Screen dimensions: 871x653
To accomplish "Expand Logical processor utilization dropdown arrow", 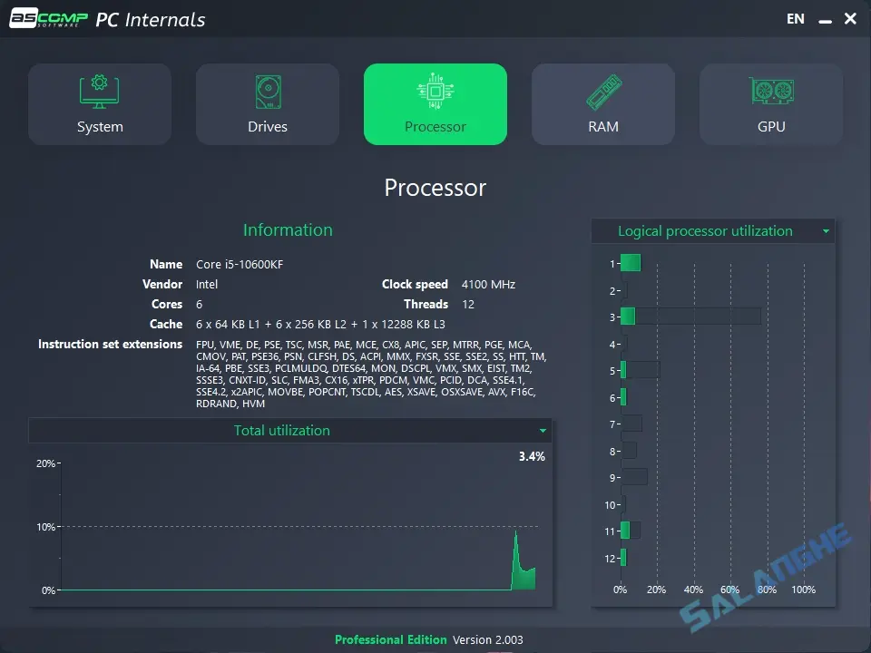I will [826, 231].
